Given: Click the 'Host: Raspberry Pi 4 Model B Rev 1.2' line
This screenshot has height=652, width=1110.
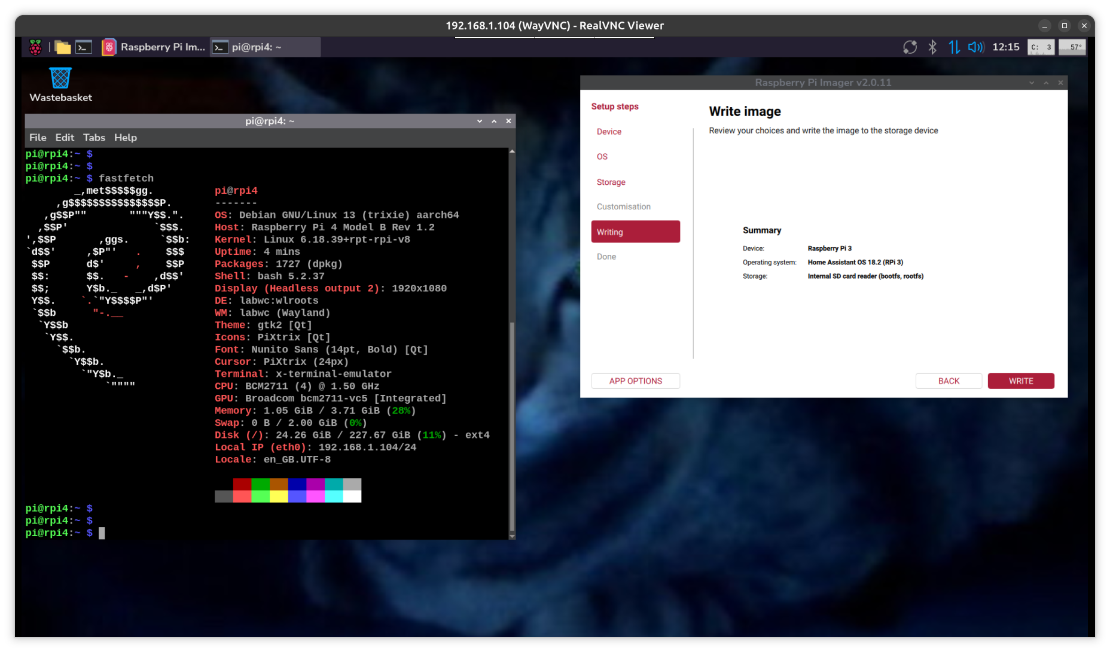Looking at the screenshot, I should click(325, 227).
